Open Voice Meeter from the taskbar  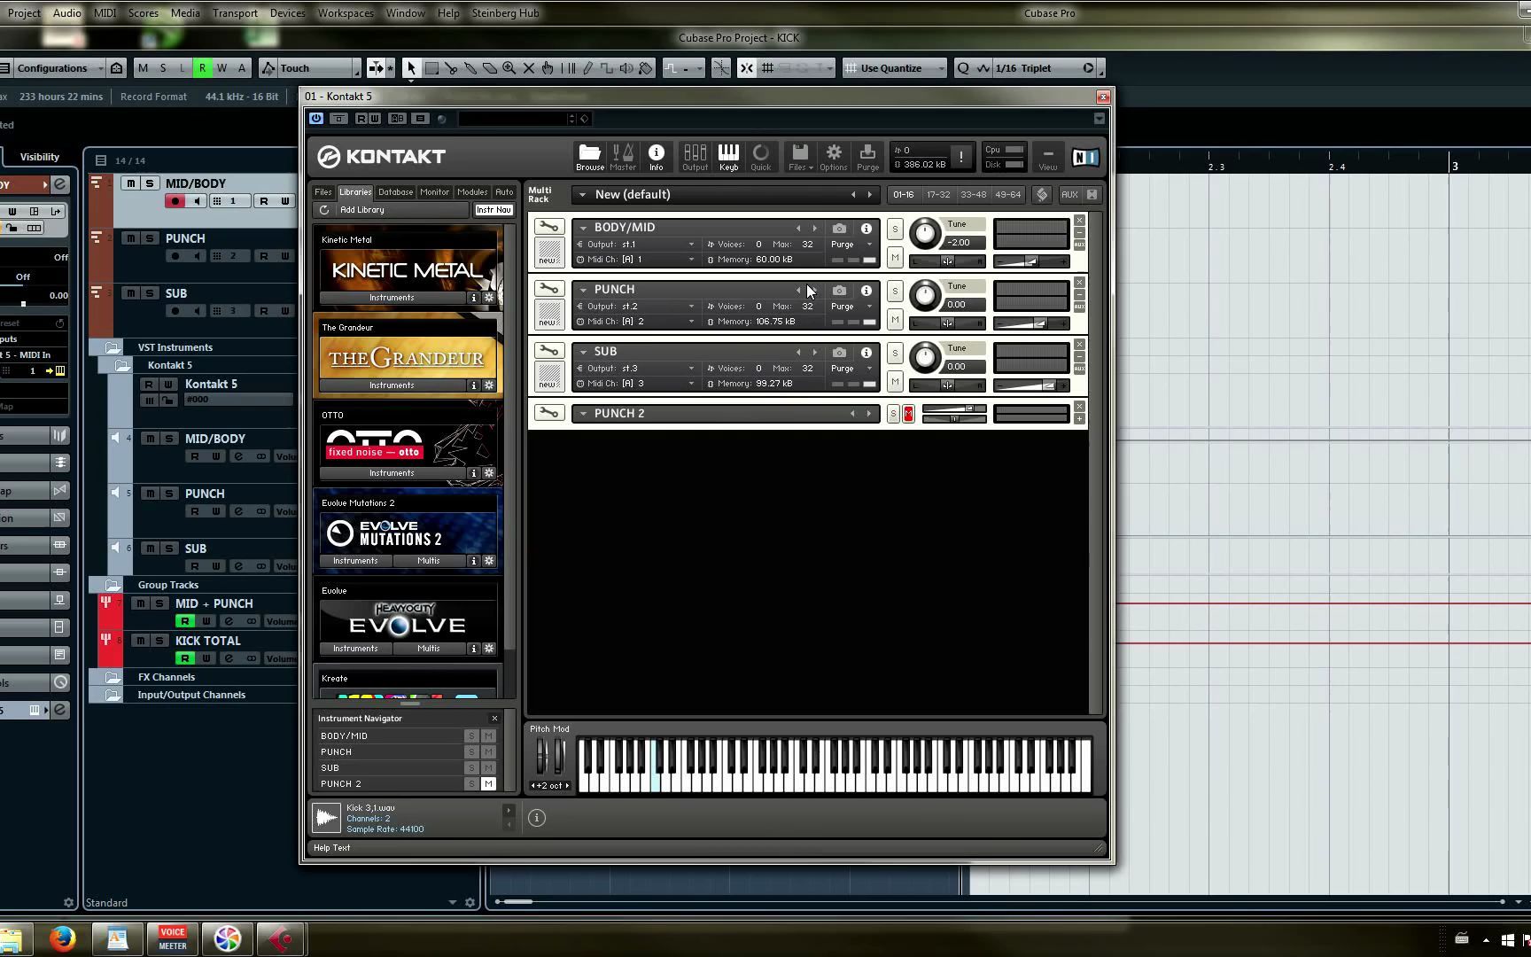(x=173, y=938)
